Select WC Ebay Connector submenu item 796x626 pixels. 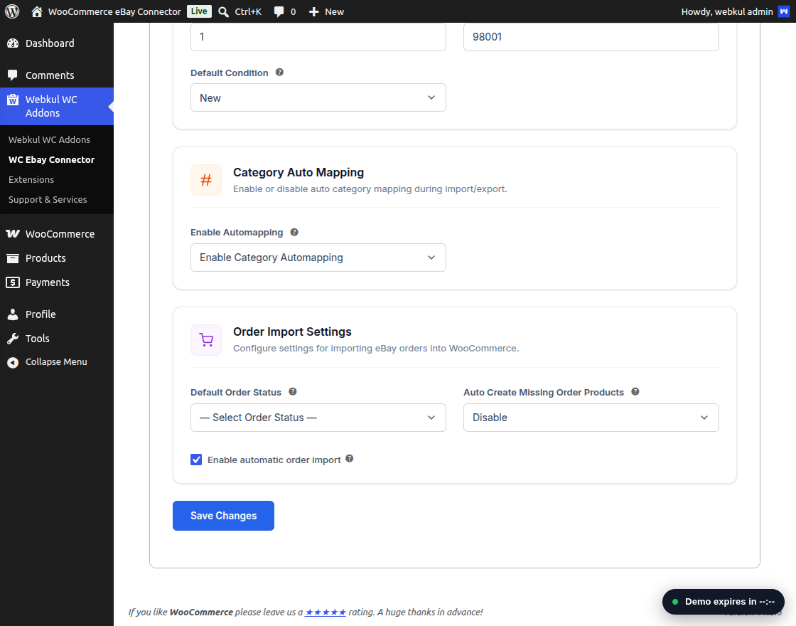[x=51, y=159]
